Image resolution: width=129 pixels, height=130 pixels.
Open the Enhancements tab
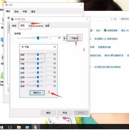tap(36, 26)
